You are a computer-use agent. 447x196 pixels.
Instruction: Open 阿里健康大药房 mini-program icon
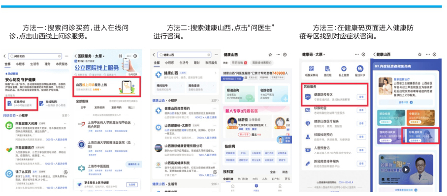pos(9,125)
